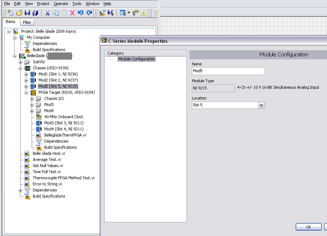Screen dimensions: 327x236
Task: Click the BelleGlade target icon
Action: click(x=22, y=56)
